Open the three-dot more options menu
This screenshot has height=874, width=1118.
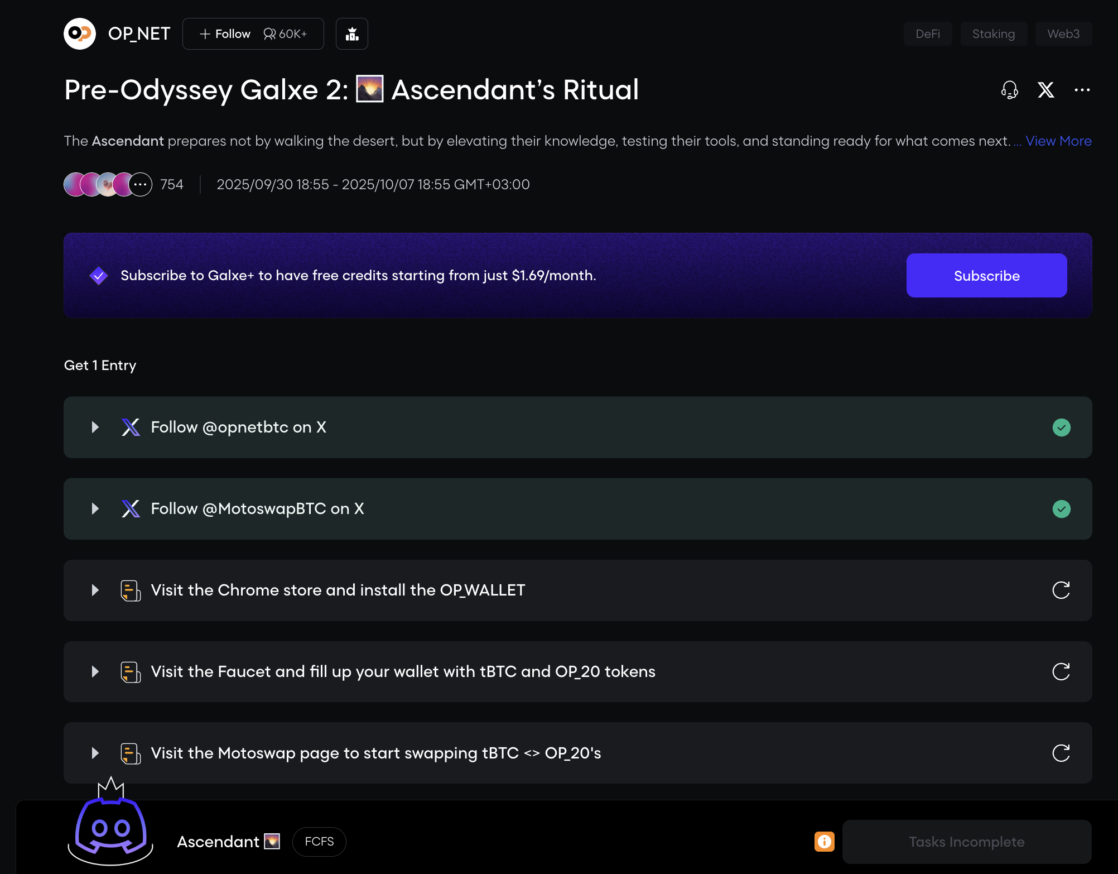[x=1082, y=90]
